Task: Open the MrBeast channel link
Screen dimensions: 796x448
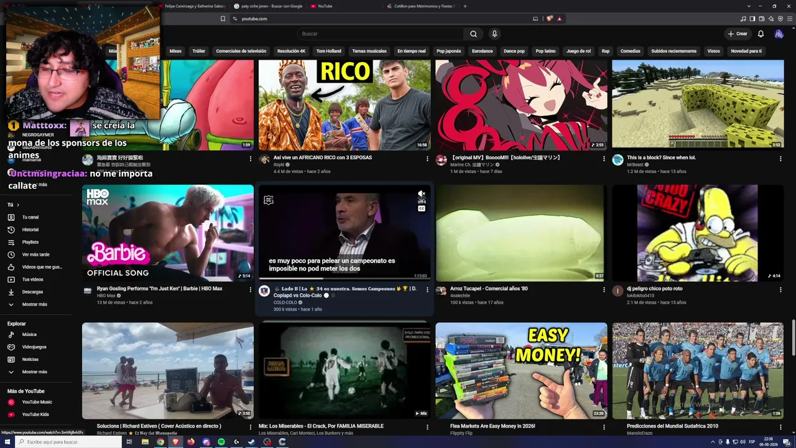Action: pyautogui.click(x=635, y=164)
